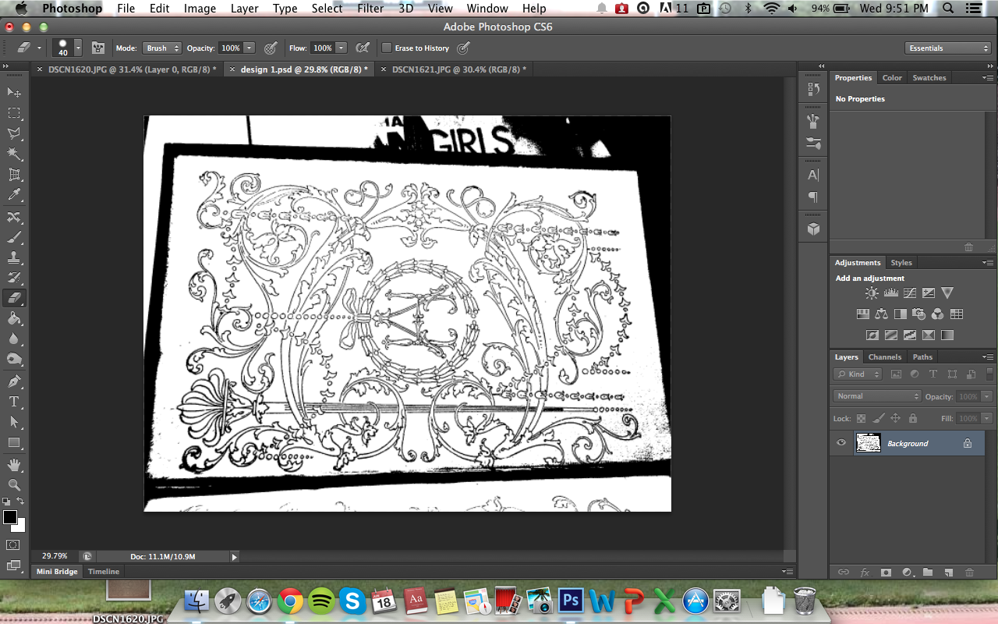Open the tool preset picker arrow
The image size is (998, 624).
click(x=39, y=48)
